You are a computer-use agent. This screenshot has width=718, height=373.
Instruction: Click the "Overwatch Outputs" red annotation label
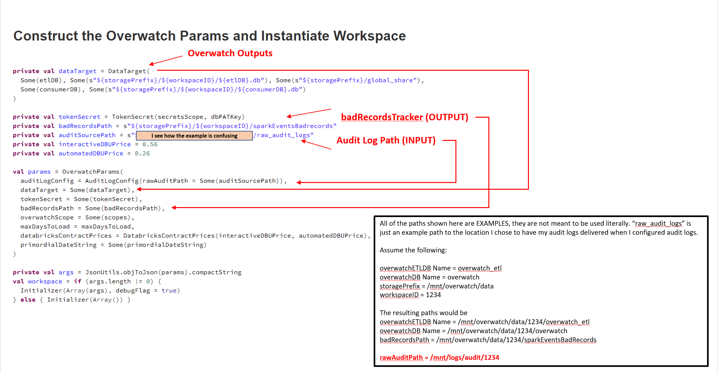230,53
